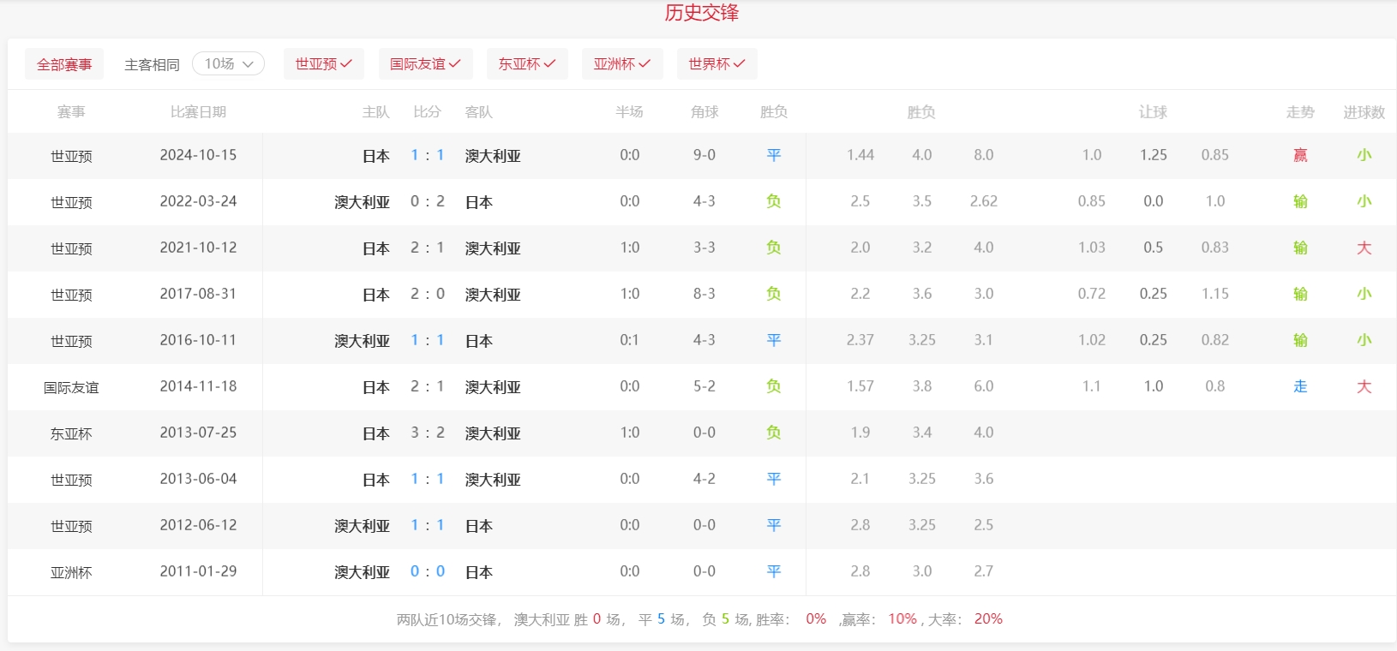
Task: Toggle the 东亚杯 competition filter
Action: 526,64
